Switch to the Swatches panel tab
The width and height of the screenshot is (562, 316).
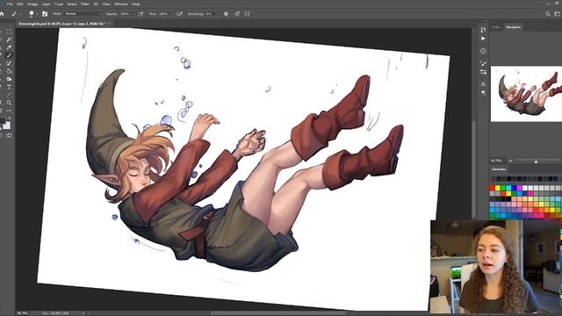tap(499, 169)
